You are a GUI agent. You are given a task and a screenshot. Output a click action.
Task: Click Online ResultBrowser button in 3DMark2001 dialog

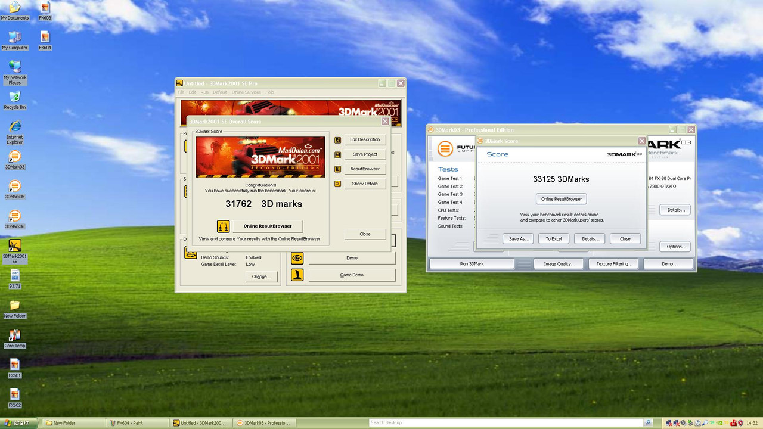[x=268, y=226]
